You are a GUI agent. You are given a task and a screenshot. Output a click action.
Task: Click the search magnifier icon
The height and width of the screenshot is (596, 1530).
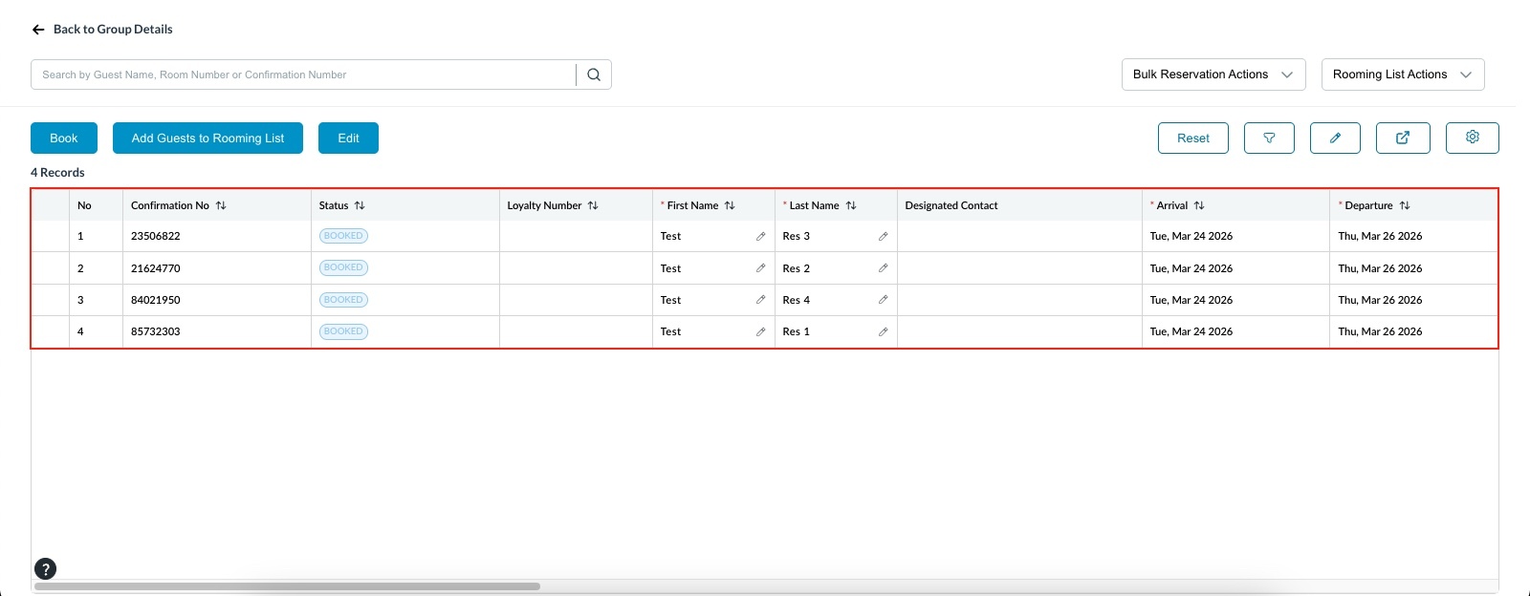594,74
